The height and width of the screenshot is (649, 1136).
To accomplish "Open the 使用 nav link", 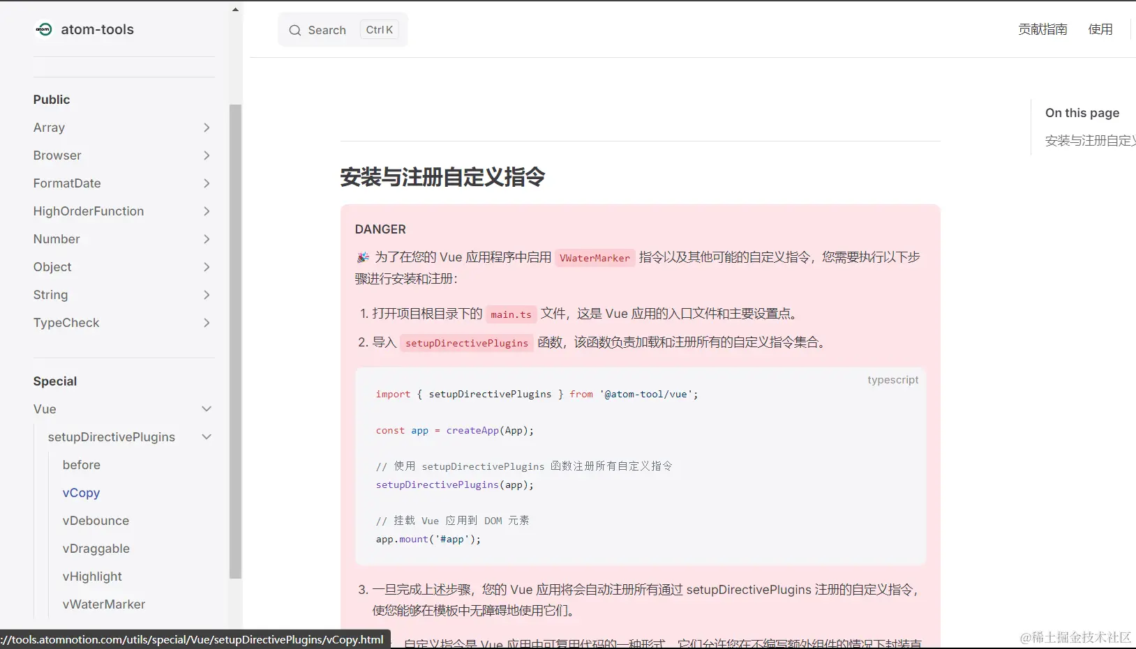I will click(1100, 29).
